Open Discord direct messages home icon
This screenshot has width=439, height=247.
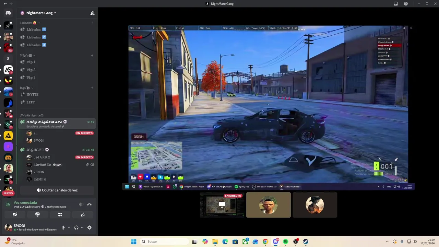(8, 13)
